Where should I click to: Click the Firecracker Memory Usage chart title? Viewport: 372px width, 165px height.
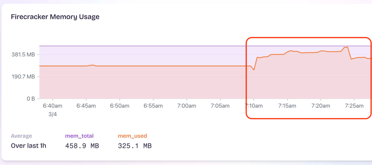click(x=55, y=17)
